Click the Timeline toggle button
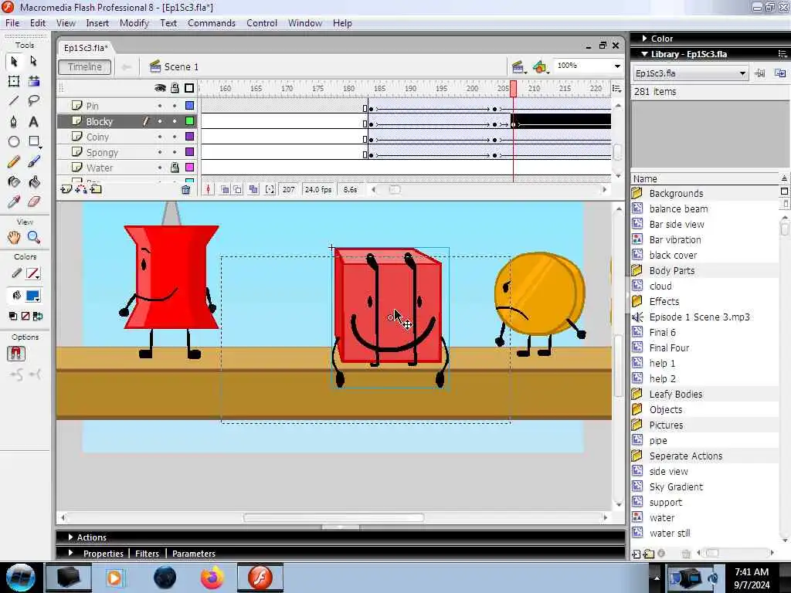Viewport: 791px width, 593px height. pos(85,66)
